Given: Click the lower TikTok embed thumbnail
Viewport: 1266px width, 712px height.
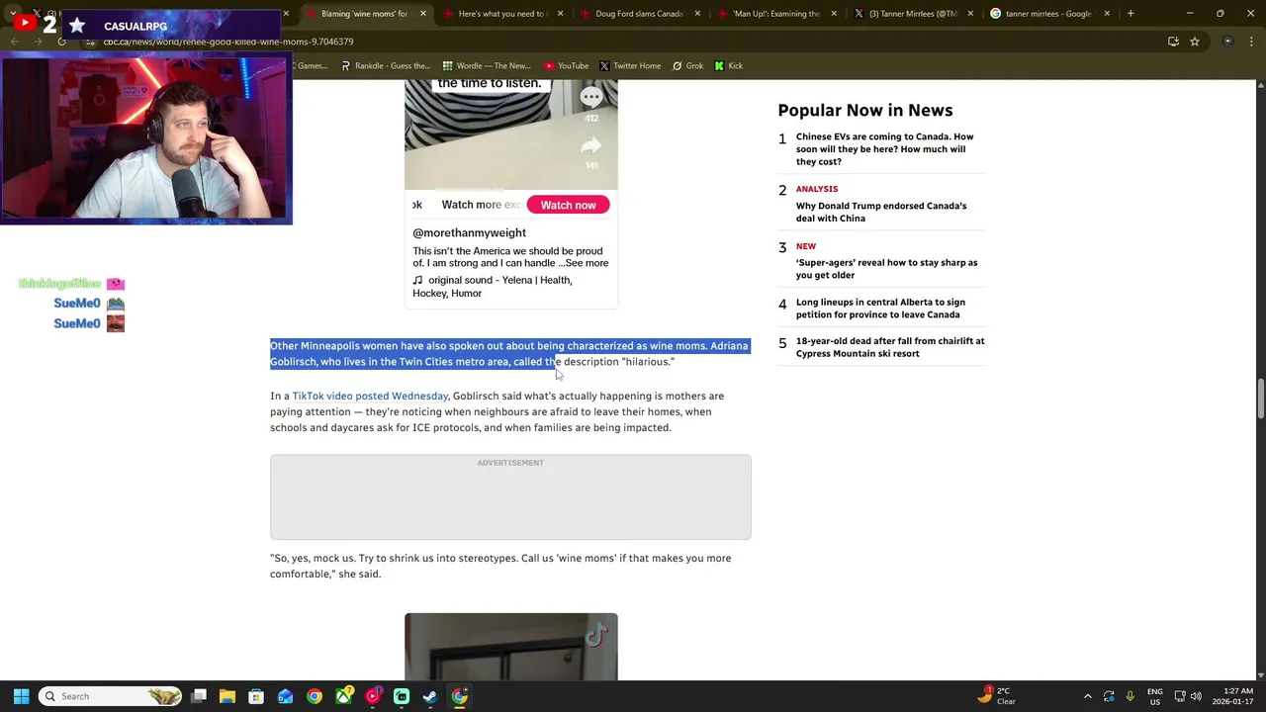Looking at the screenshot, I should coord(510,647).
